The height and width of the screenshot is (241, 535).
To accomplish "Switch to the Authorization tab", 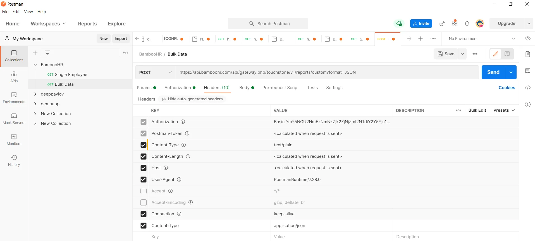I will click(180, 88).
